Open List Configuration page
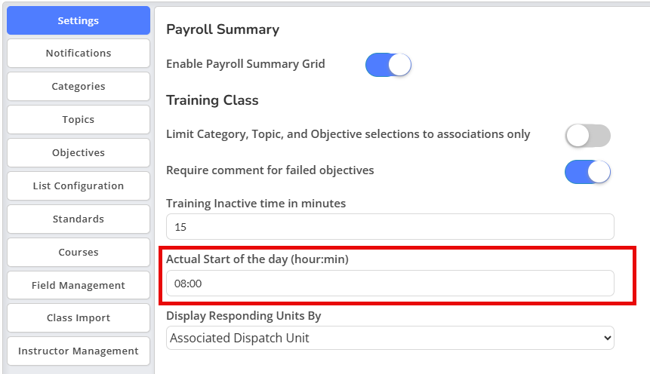This screenshot has height=374, width=650. pyautogui.click(x=79, y=185)
